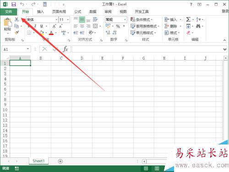This screenshot has height=172, width=229.
Task: Toggle wrap text
Action: tap(95, 20)
